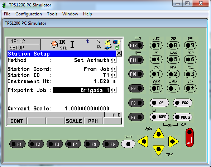Click the F8 key
The height and width of the screenshot is (167, 211).
(136, 103)
